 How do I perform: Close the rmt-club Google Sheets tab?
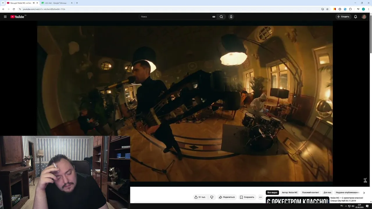72,3
